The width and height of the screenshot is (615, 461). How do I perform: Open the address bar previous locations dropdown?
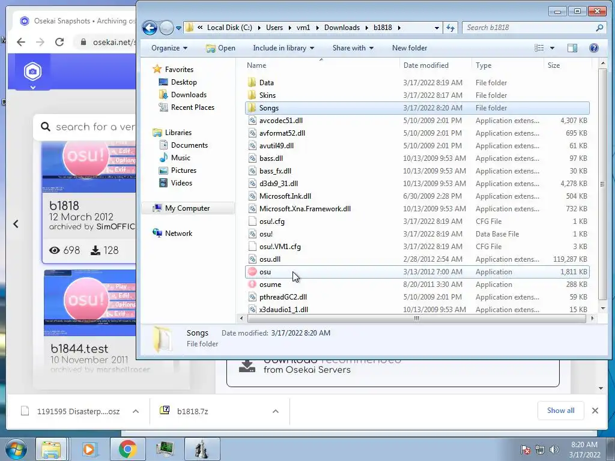click(x=437, y=28)
